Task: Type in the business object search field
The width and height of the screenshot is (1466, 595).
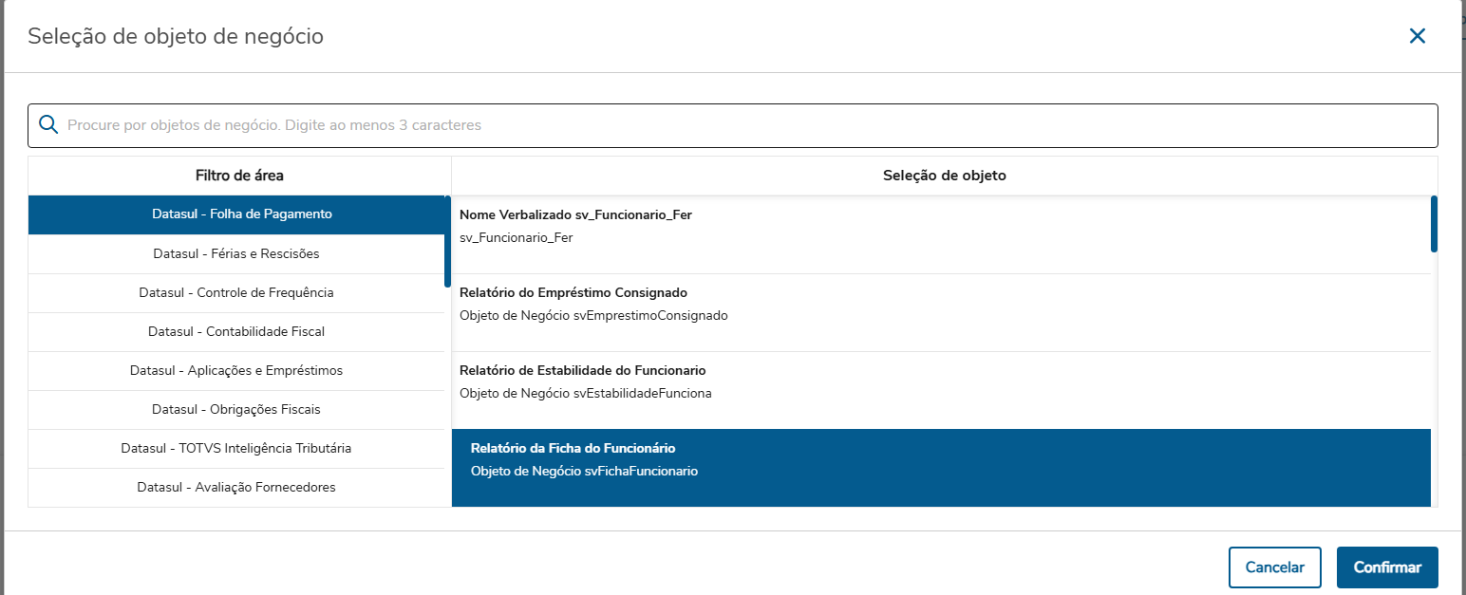Action: (x=741, y=125)
